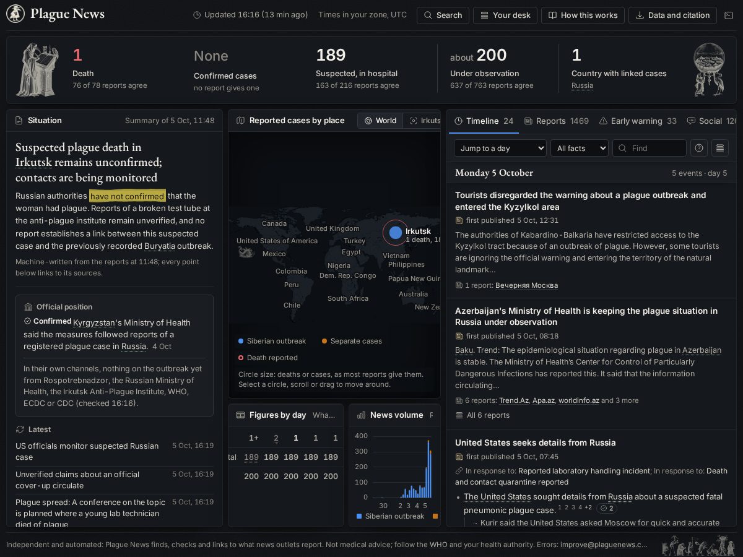Screen dimensions: 743x557
Task: Click the magnifier icon in the Find field
Action: pos(622,148)
